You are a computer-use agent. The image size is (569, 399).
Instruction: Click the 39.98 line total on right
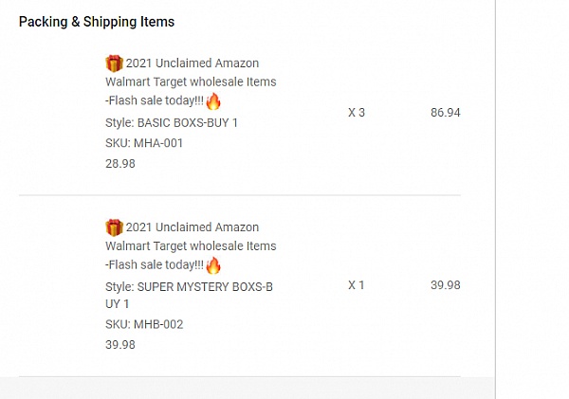click(446, 285)
